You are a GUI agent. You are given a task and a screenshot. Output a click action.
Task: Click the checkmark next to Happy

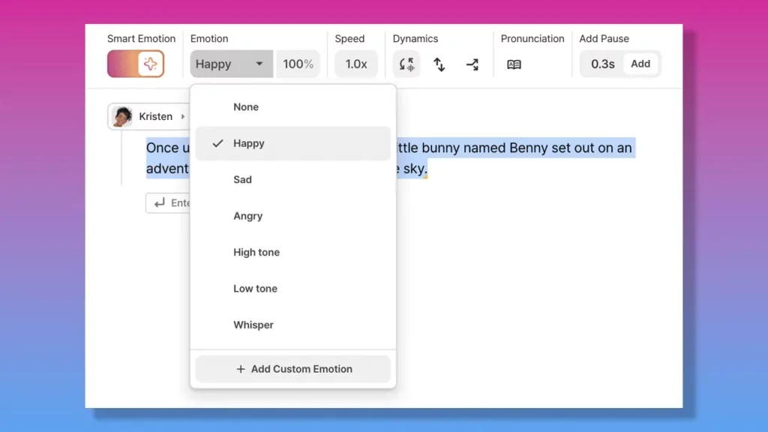coord(217,142)
